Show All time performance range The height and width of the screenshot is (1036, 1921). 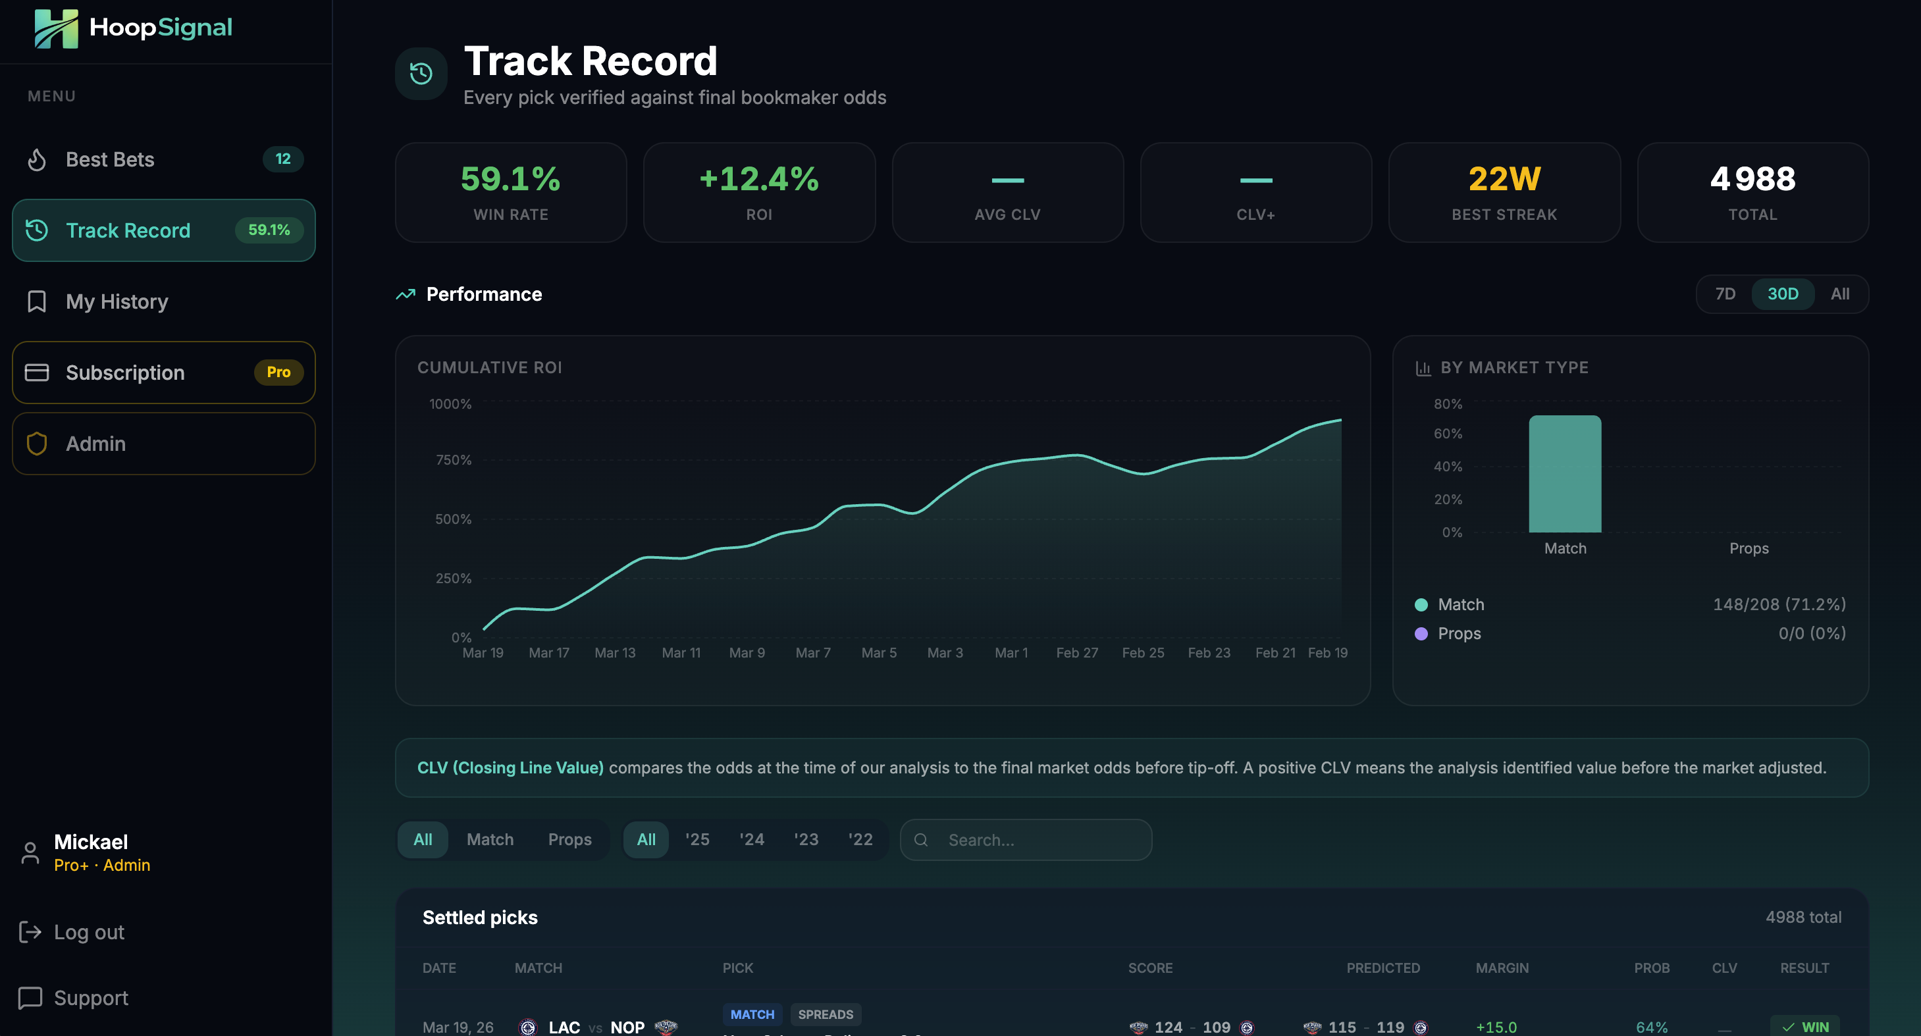[1840, 294]
